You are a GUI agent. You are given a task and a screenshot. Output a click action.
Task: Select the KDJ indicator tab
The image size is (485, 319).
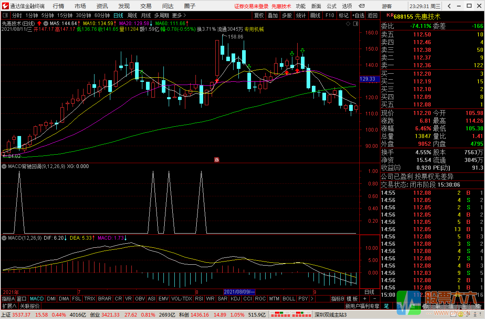click(235, 299)
